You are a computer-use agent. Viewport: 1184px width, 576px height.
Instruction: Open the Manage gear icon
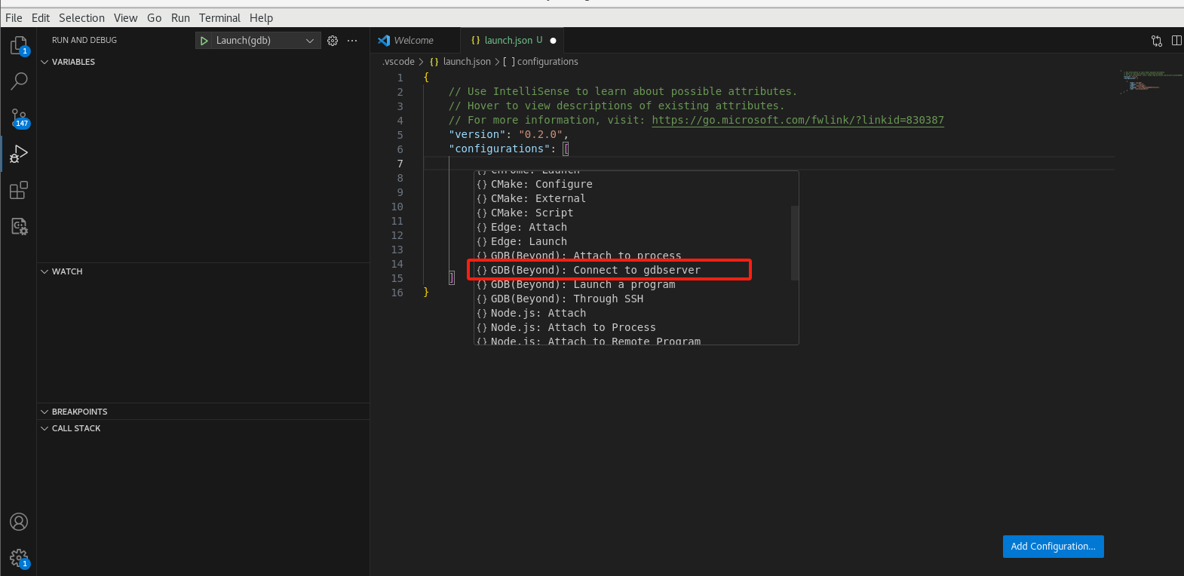click(19, 558)
